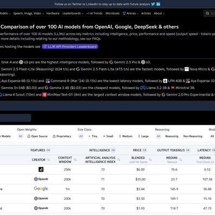
Task: Expand the OUTPUT TOKENS/S column group
Action: pyautogui.click(x=188, y=150)
